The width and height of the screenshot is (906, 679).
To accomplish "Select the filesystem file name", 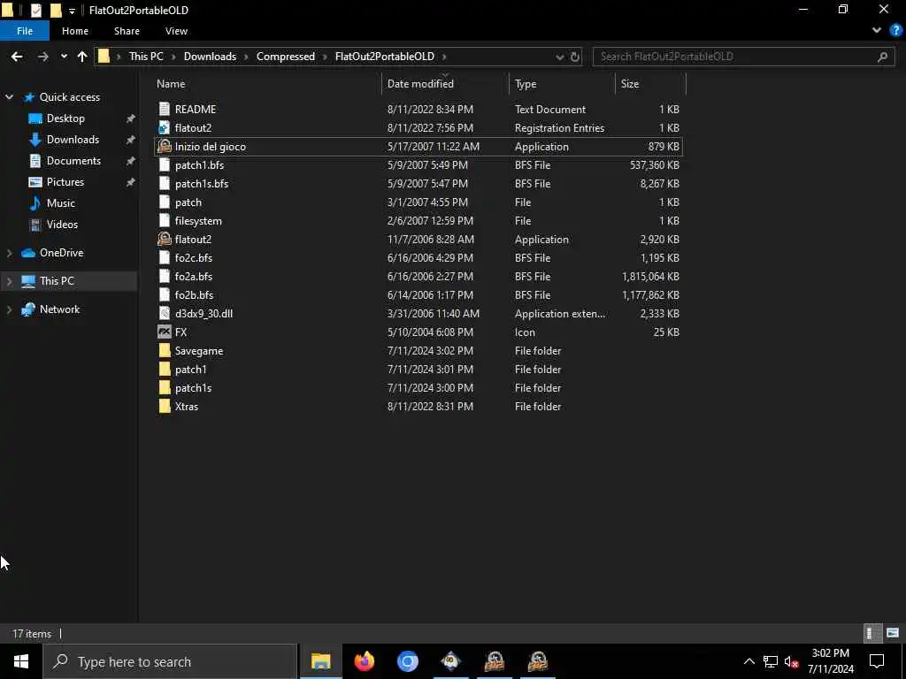I will pos(198,220).
